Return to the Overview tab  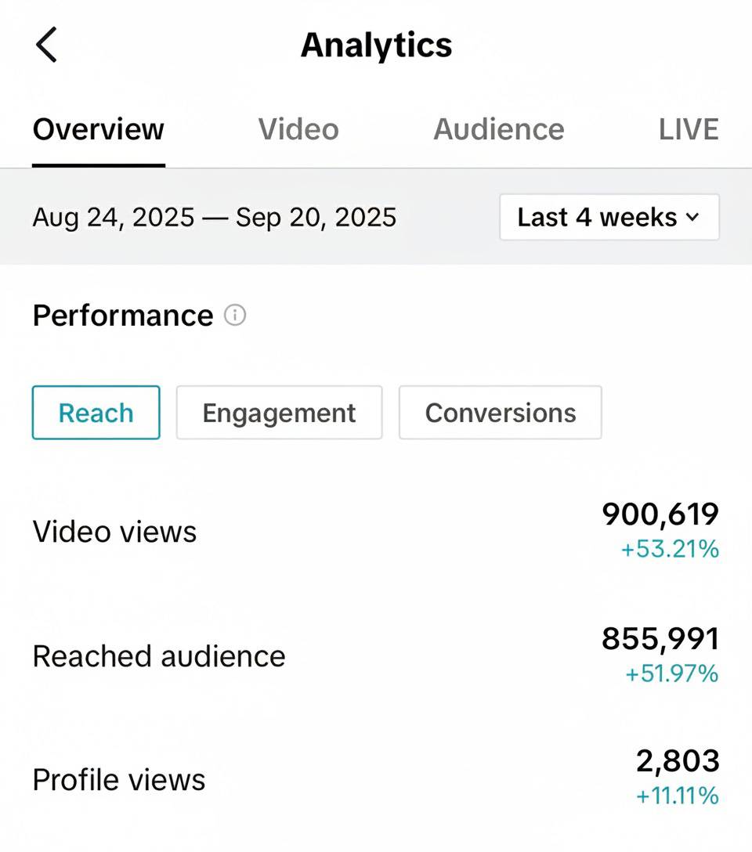97,129
